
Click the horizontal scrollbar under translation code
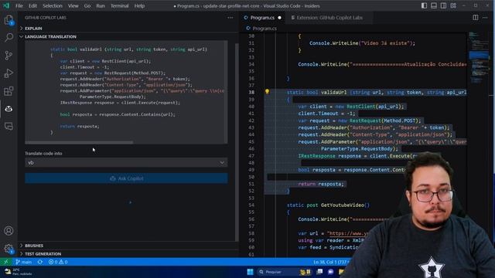pyautogui.click(x=79, y=142)
